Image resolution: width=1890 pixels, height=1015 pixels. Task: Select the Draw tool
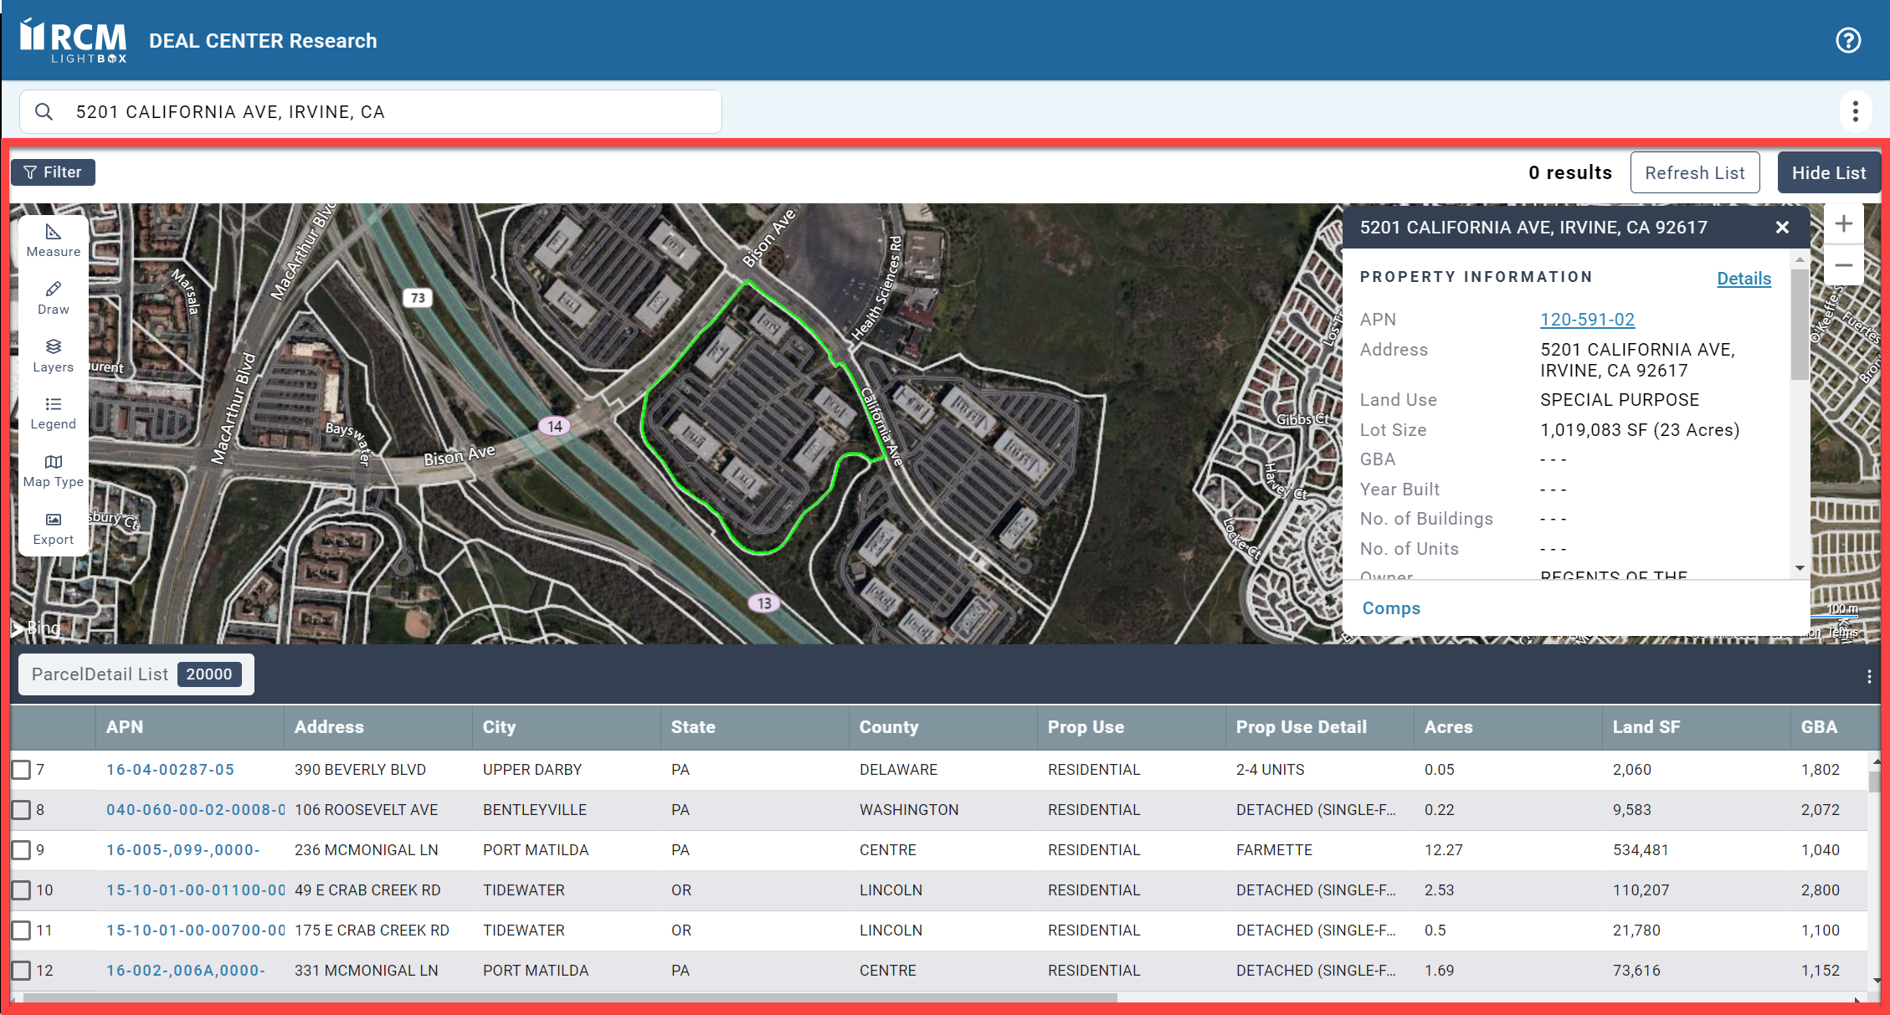click(53, 297)
